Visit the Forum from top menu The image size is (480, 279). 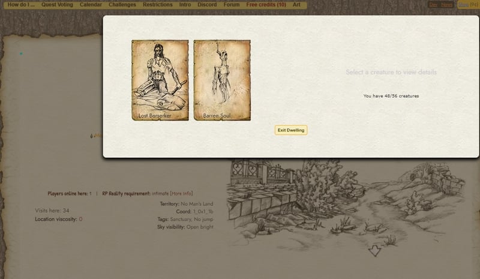tap(232, 5)
